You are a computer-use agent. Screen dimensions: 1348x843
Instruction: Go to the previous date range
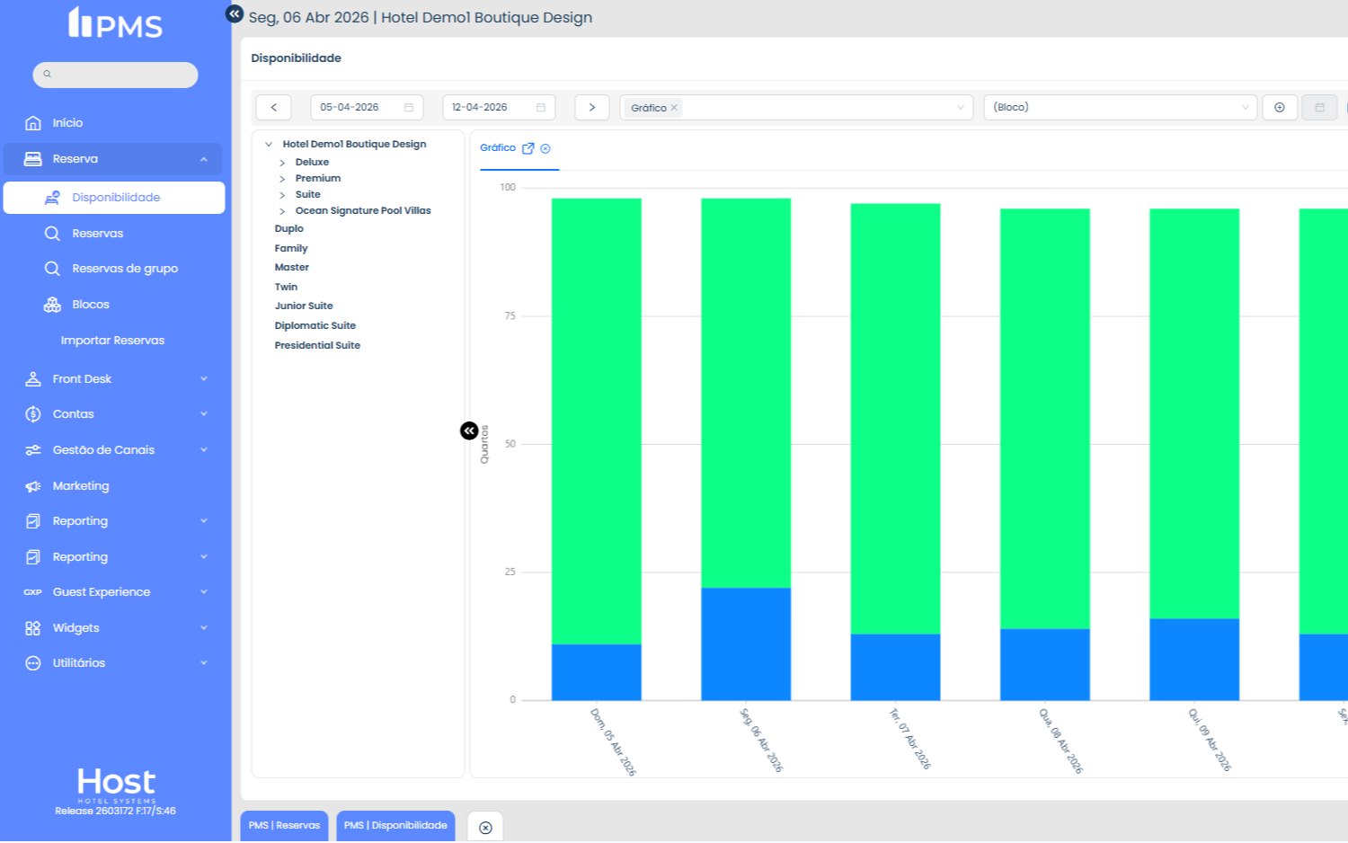(x=273, y=107)
